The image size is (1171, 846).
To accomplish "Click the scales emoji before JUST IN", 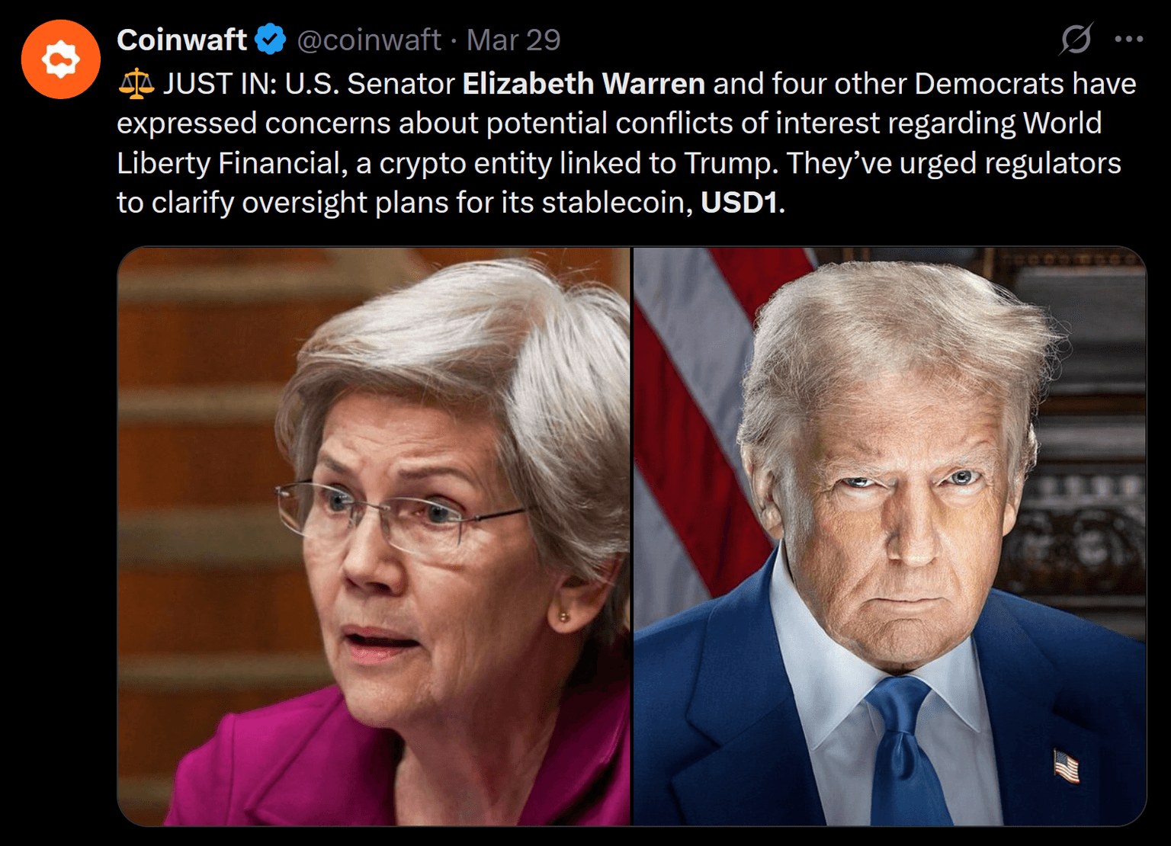I will pos(136,84).
